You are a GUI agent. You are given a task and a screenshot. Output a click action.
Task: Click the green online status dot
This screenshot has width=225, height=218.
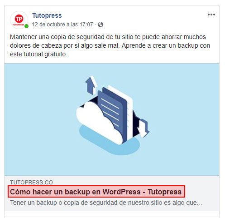point(27,26)
